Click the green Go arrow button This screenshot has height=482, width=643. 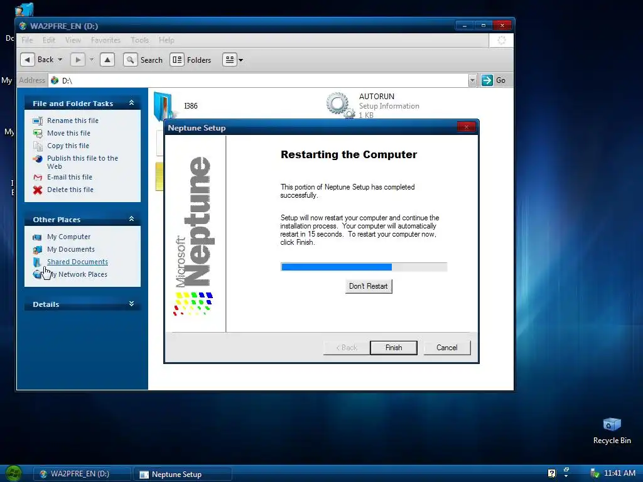(x=487, y=80)
